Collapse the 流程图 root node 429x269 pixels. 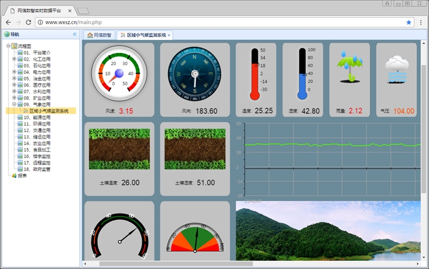8,46
